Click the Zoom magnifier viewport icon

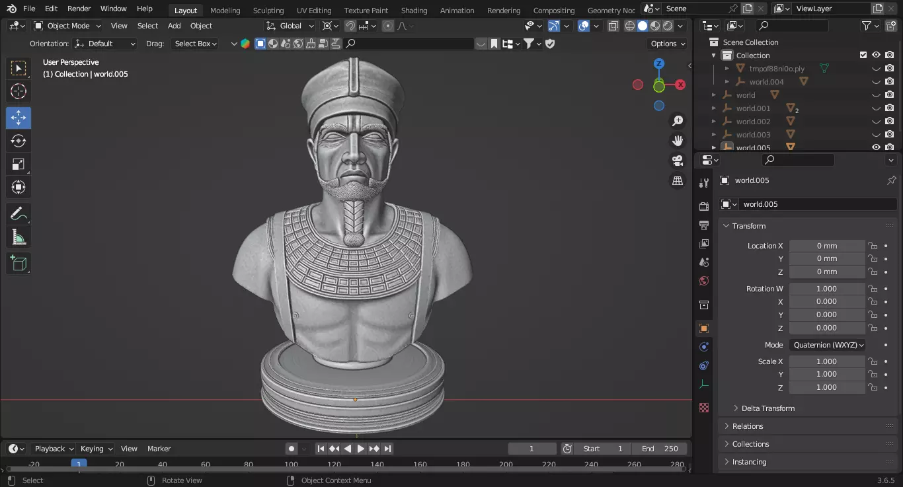coord(678,121)
